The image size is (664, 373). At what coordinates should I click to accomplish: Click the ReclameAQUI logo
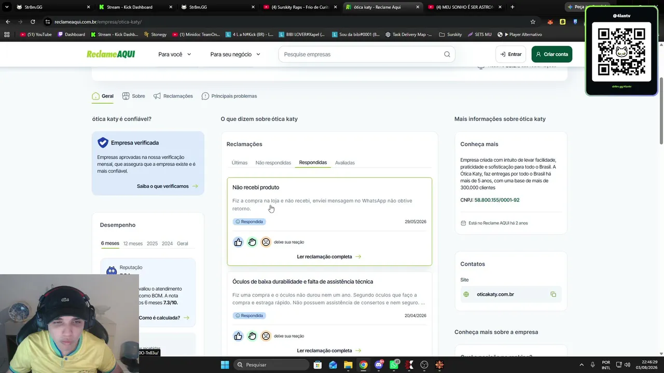click(x=110, y=54)
